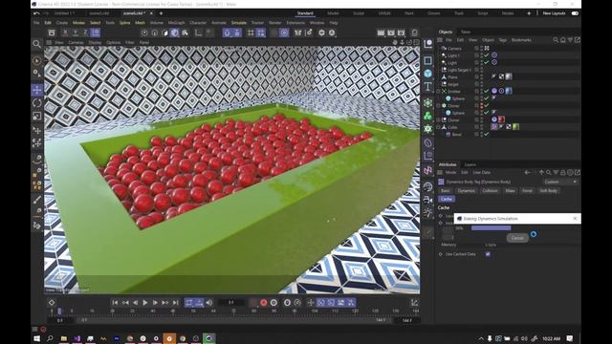Image resolution: width=612 pixels, height=344 pixels.
Task: Toggle layer dot of Cube object
Action: click(x=476, y=127)
